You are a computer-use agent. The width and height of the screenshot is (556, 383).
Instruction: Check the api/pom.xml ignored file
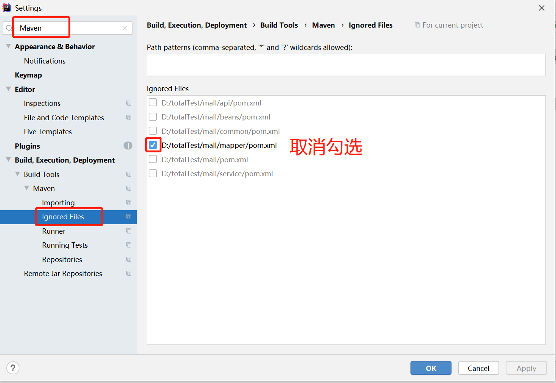[x=153, y=102]
